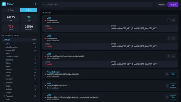Filter by Resend keys
The image size is (181, 102).
(x=21, y=73)
